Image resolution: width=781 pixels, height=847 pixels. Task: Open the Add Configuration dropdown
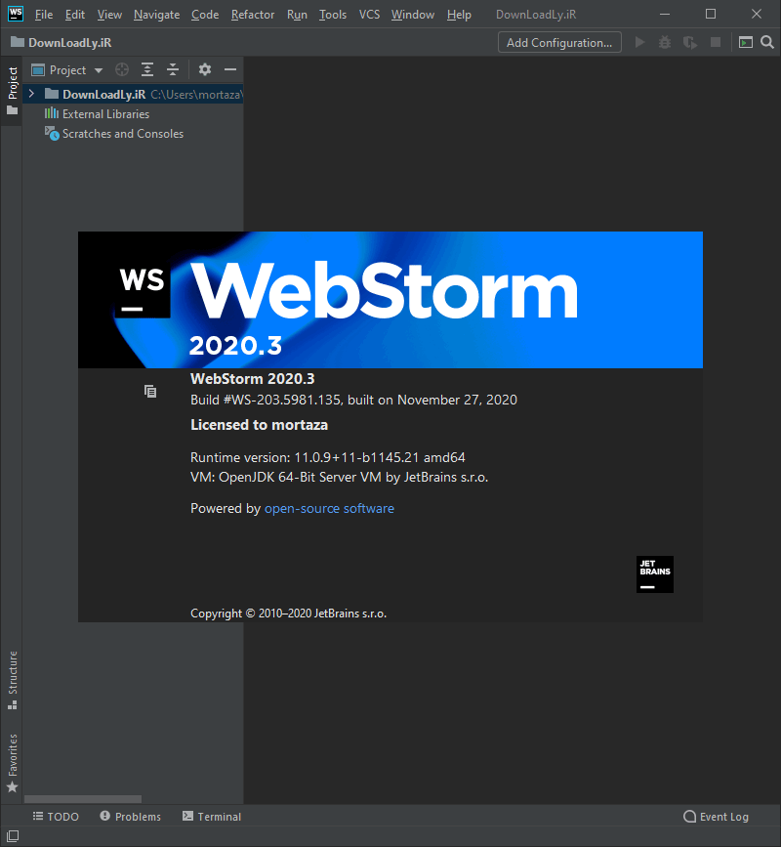point(559,42)
